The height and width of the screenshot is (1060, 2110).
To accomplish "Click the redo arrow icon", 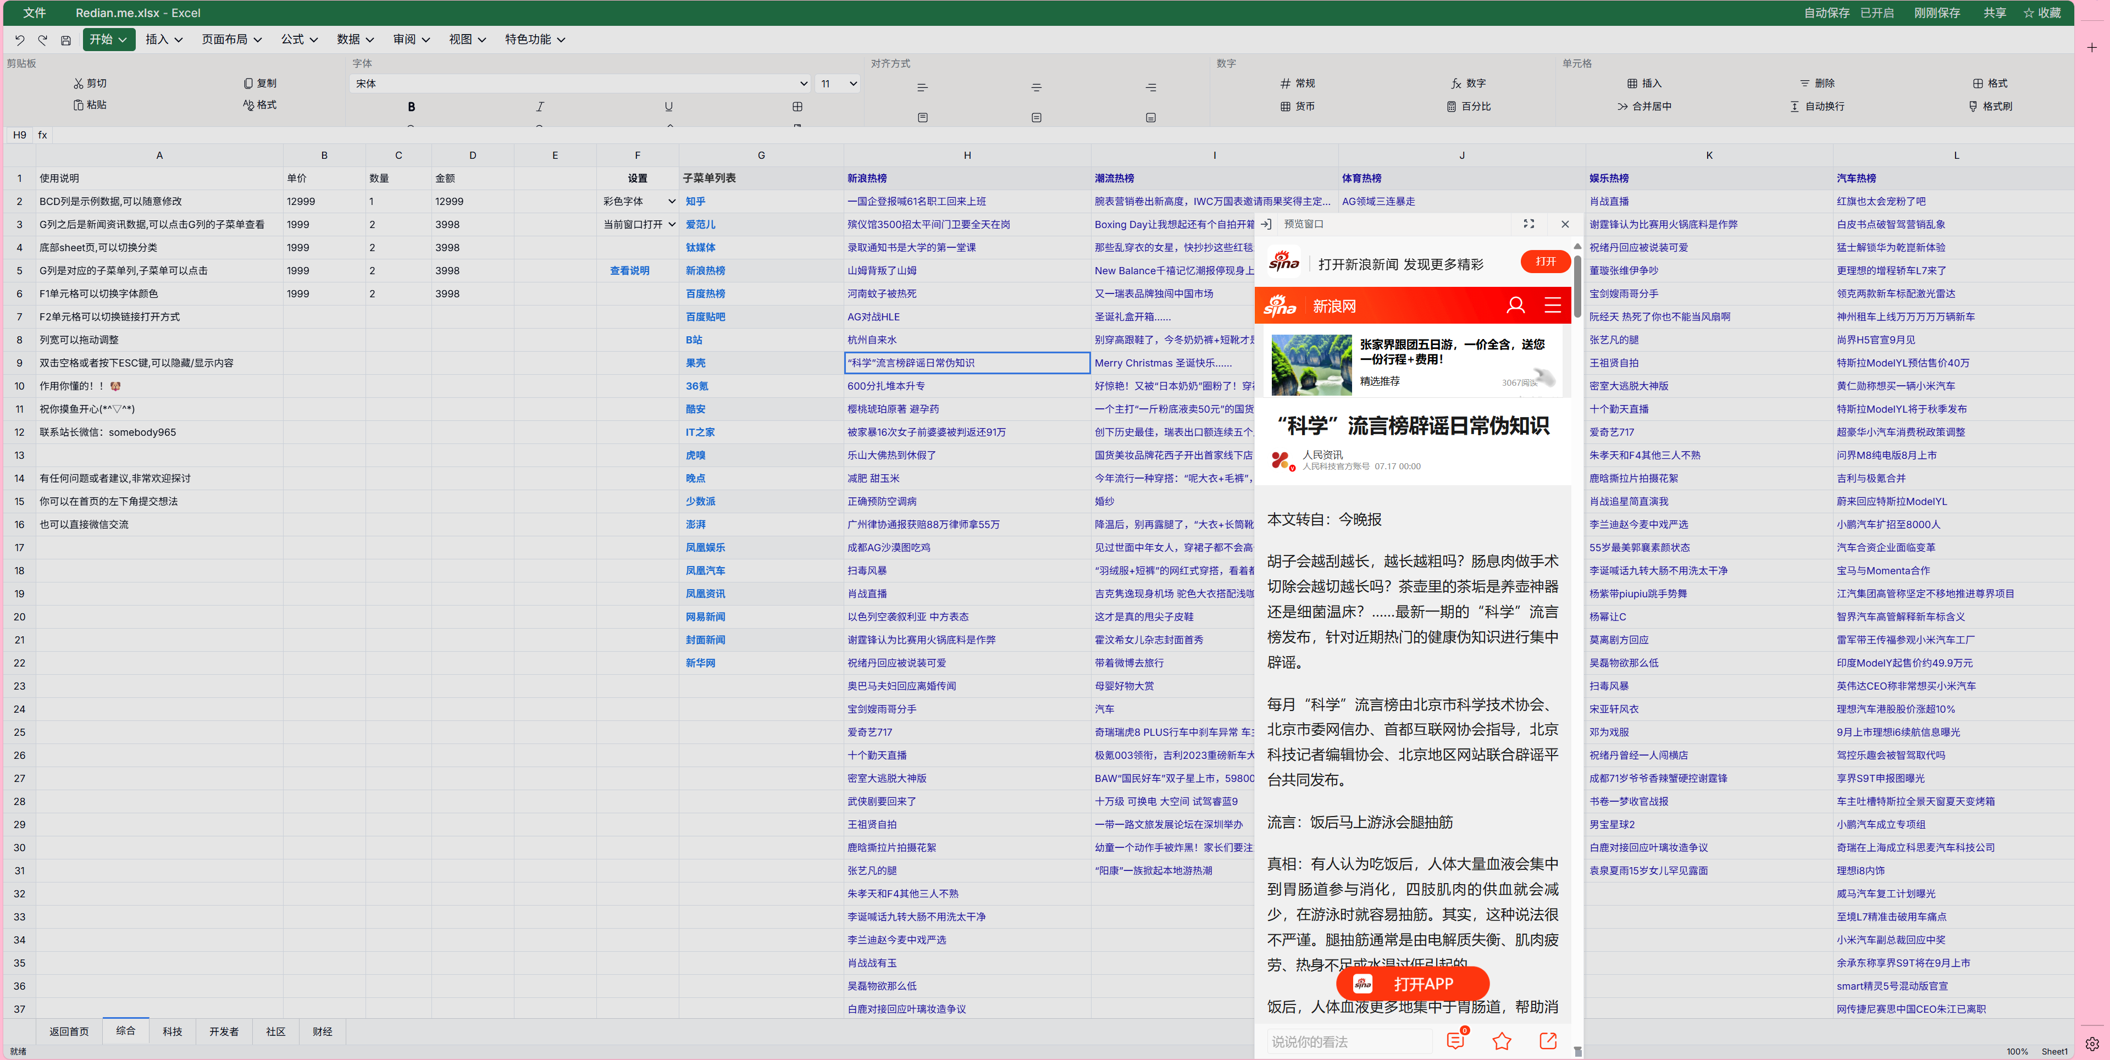I will pyautogui.click(x=42, y=40).
